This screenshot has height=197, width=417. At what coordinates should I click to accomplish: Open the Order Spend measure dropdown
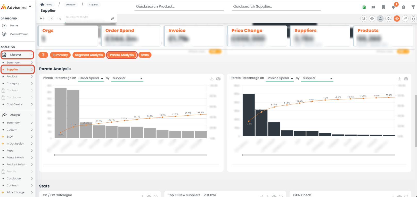click(x=91, y=78)
